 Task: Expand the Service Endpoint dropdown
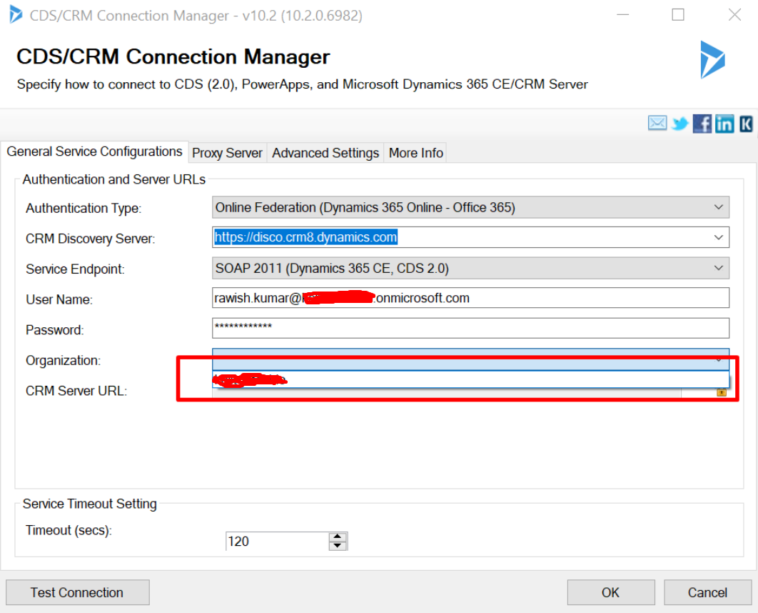(x=719, y=268)
